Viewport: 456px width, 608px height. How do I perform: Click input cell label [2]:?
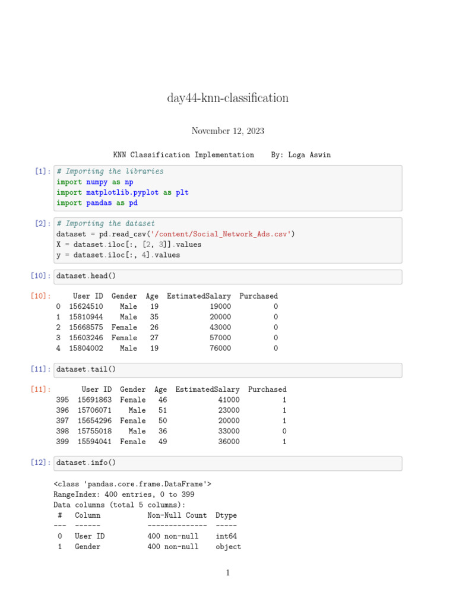(43, 223)
